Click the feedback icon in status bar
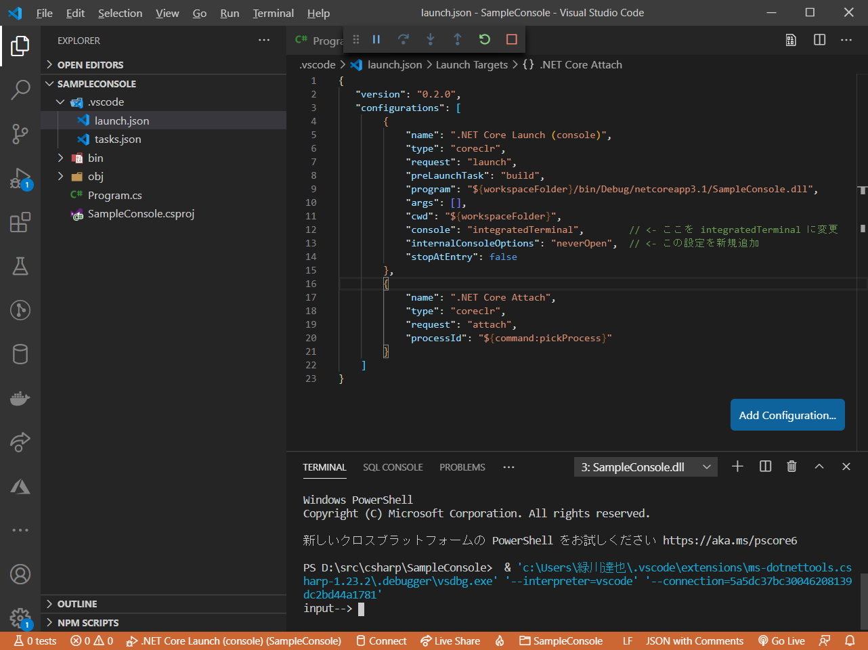Image resolution: width=868 pixels, height=650 pixels. 825,641
